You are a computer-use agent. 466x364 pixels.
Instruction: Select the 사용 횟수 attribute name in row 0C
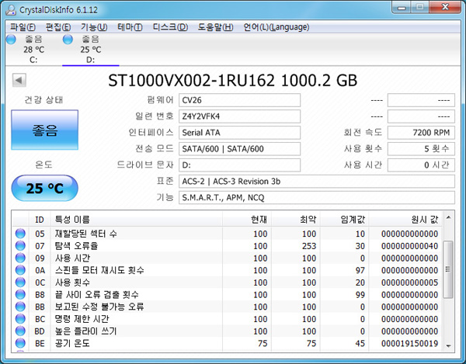coord(72,283)
